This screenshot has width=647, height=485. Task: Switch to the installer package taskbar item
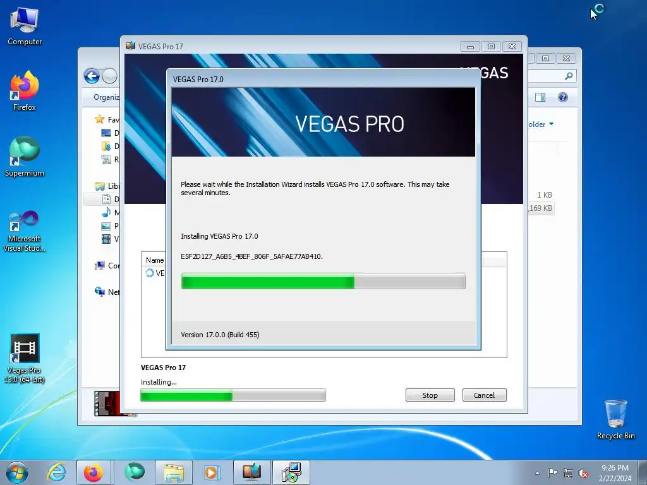pyautogui.click(x=291, y=472)
